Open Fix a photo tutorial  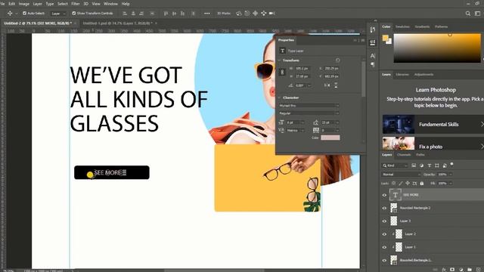click(x=433, y=144)
